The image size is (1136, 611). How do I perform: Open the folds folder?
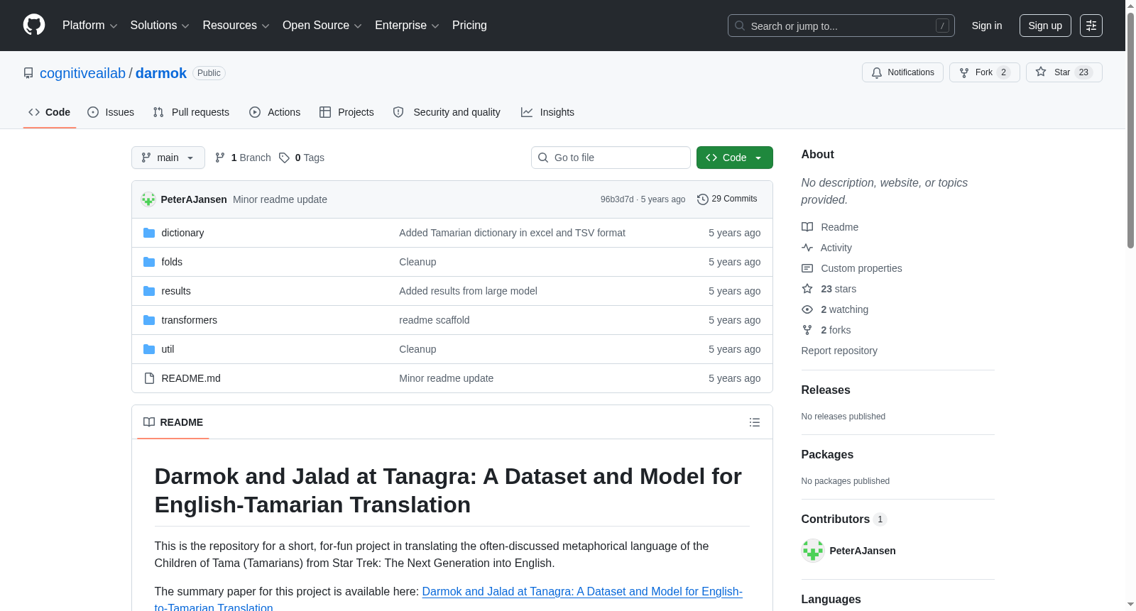pos(172,262)
